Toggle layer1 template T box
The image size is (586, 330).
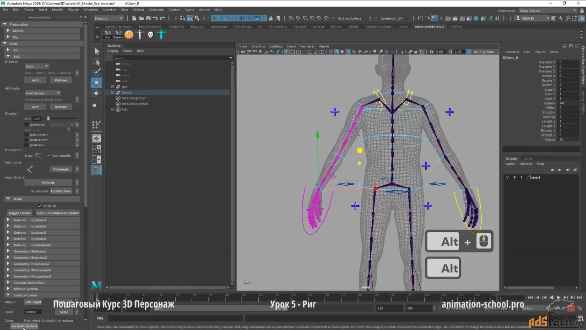click(x=521, y=177)
